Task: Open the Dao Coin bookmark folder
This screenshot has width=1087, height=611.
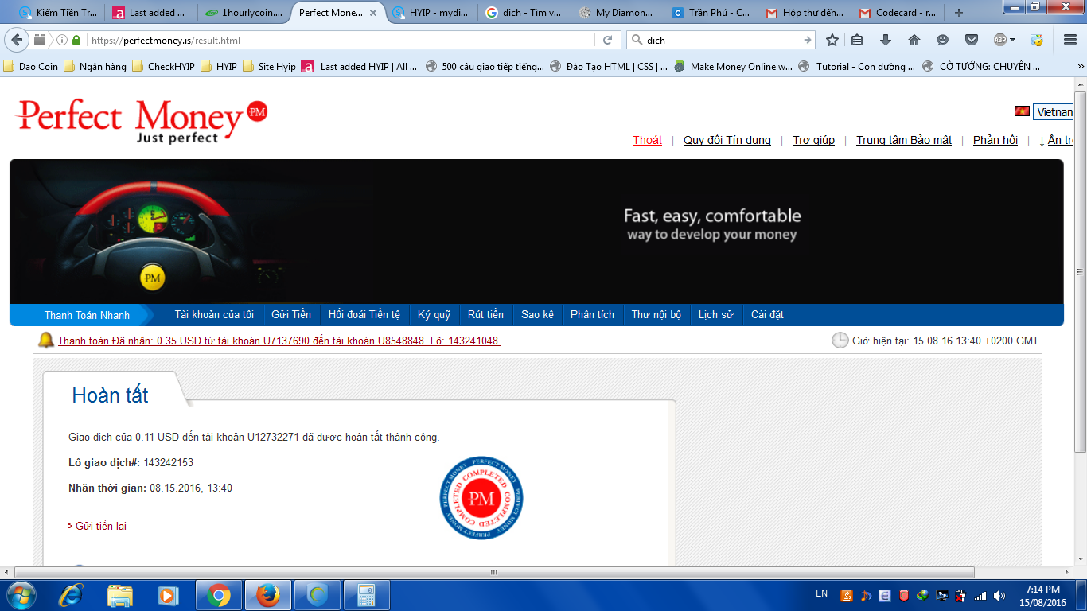Action: point(32,67)
